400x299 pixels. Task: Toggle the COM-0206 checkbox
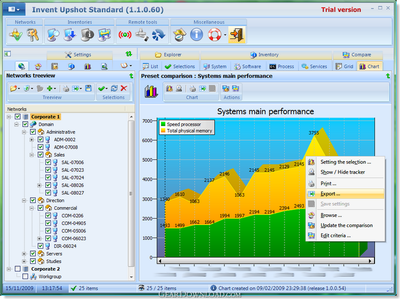(48, 215)
